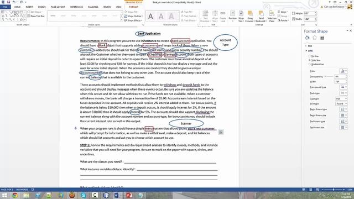Click the zoom slider in status bar
Viewport: 354px width, 199px height.
334,190
